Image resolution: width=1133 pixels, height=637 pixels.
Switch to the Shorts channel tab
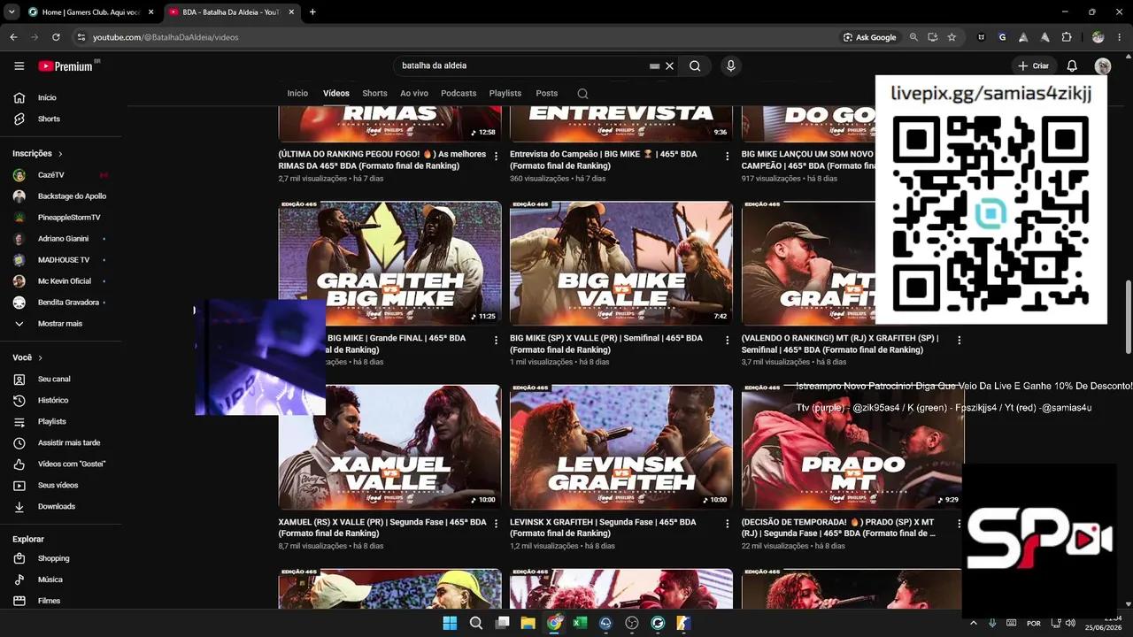[x=374, y=93]
